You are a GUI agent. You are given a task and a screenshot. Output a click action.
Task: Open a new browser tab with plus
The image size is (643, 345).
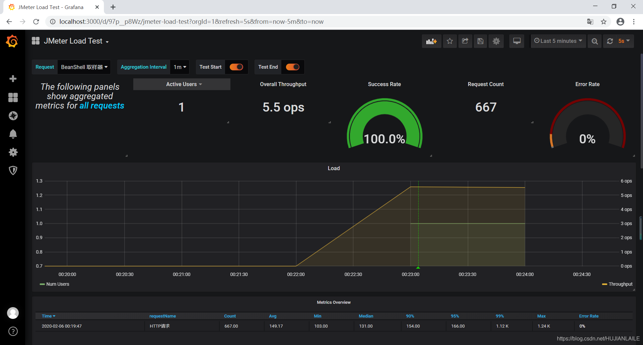tap(113, 7)
